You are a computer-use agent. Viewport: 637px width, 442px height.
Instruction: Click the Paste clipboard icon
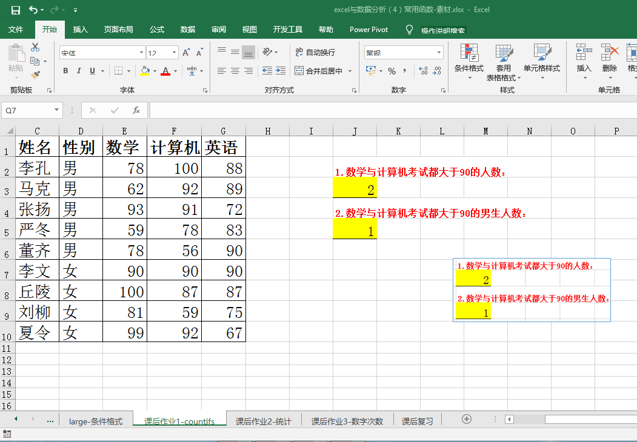tap(16, 53)
